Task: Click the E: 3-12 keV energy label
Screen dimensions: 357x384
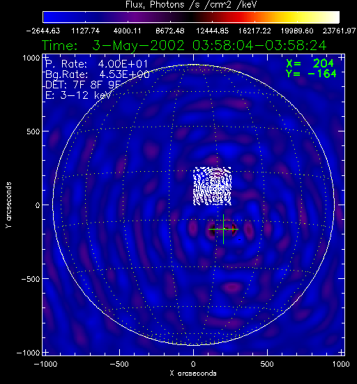Action: click(x=78, y=95)
